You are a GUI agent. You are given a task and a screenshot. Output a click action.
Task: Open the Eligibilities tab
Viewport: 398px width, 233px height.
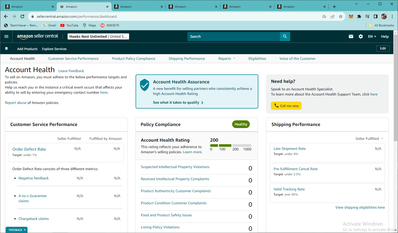pos(257,59)
